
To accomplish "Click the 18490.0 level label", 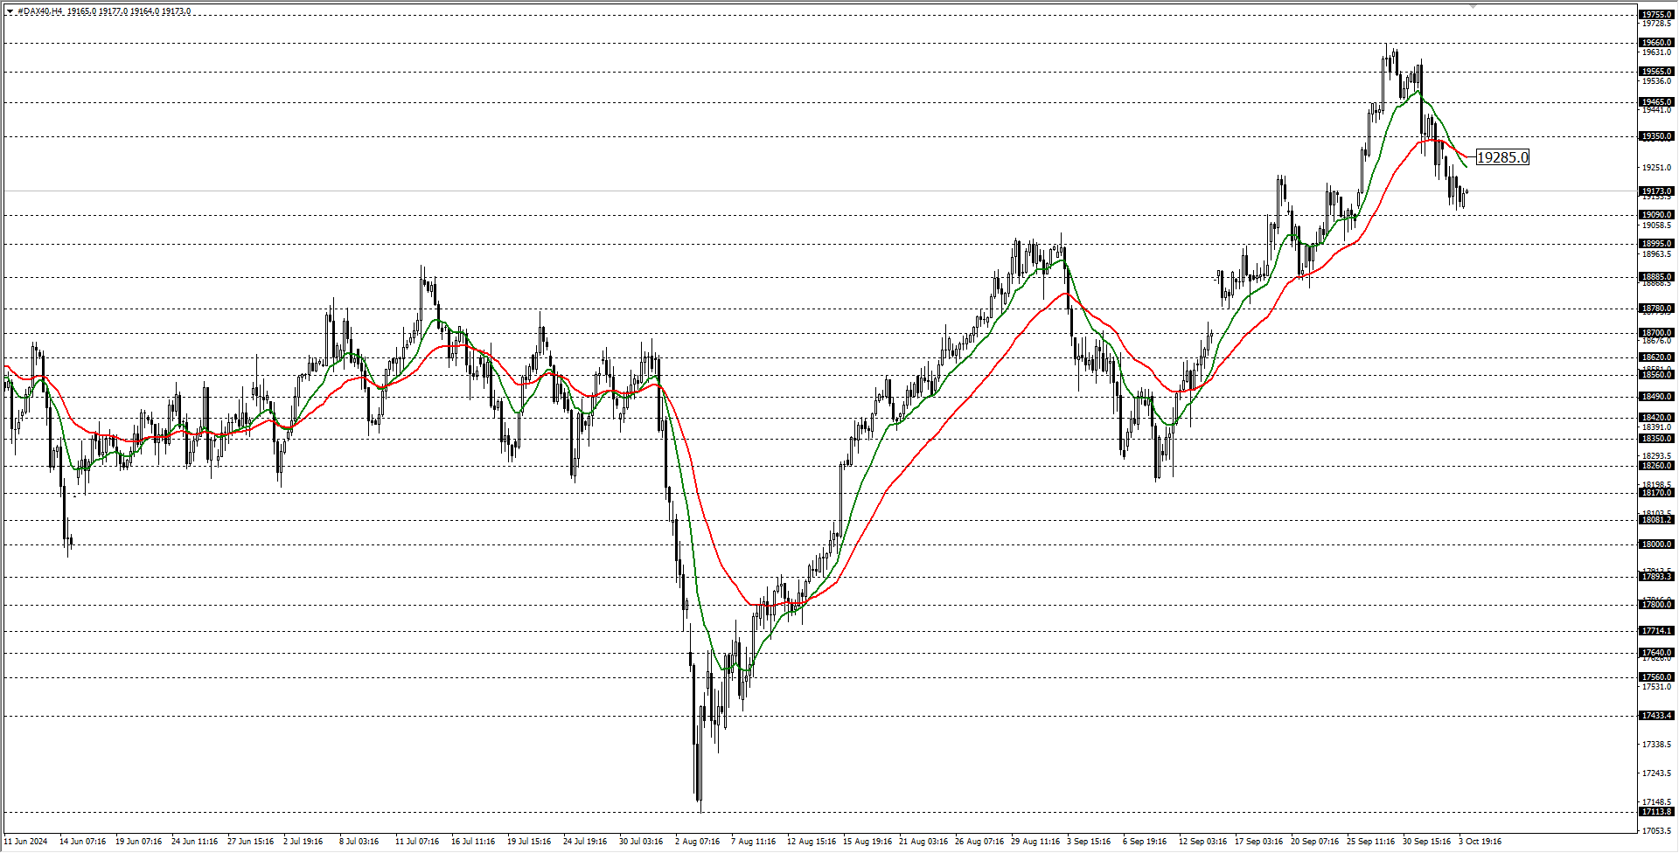I will coord(1656,397).
